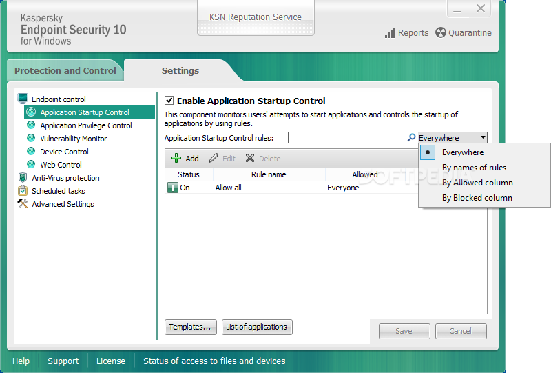Click the Save button

coord(404,331)
